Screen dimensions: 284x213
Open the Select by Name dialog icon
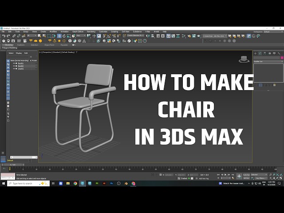point(44,36)
